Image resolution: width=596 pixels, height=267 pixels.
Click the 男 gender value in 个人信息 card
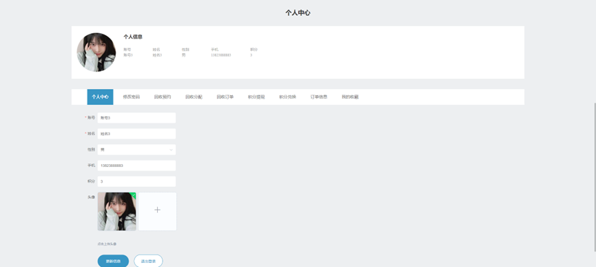184,55
